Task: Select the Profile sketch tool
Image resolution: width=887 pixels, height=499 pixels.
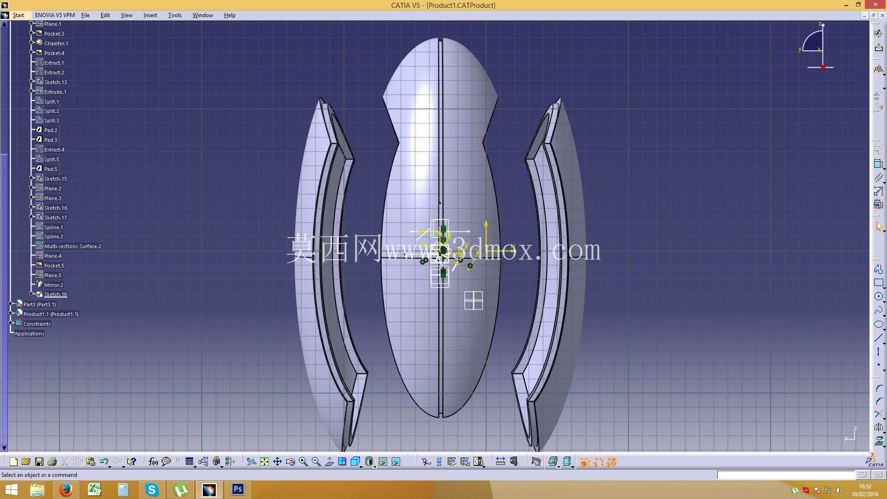Action: (879, 269)
